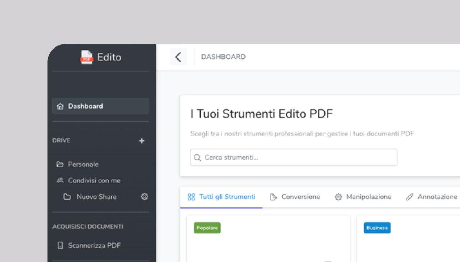Click the DRIVE section heading
Viewport: 460px width, 262px height.
pos(61,141)
